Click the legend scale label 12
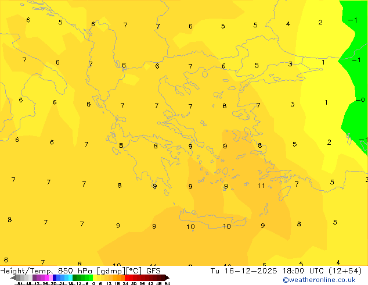 click(x=109, y=283)
